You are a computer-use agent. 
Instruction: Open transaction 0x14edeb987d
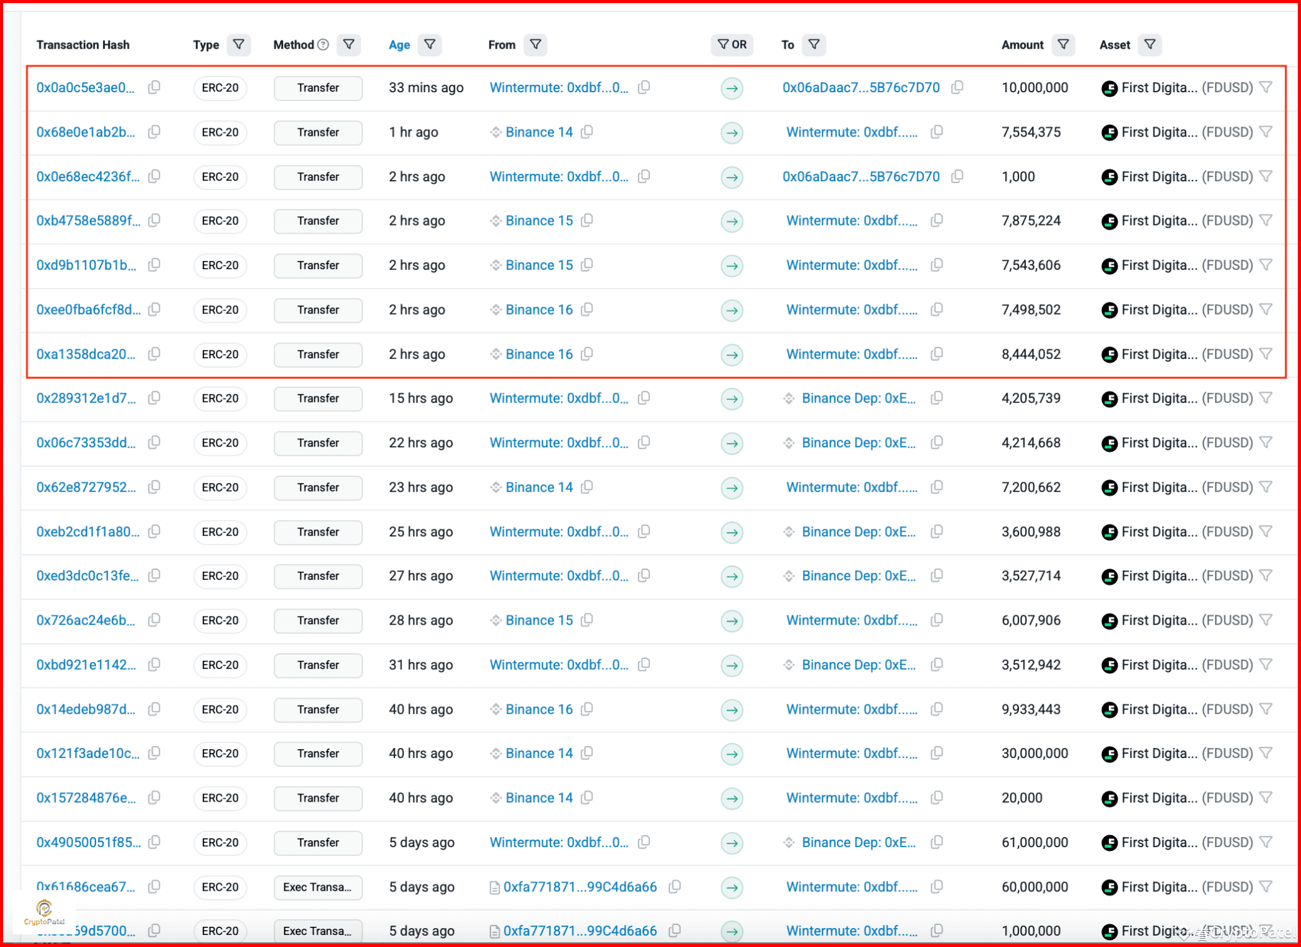(86, 709)
